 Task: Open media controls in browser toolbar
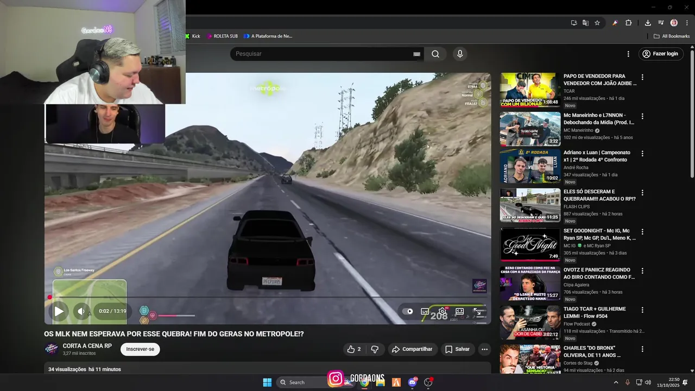click(661, 23)
